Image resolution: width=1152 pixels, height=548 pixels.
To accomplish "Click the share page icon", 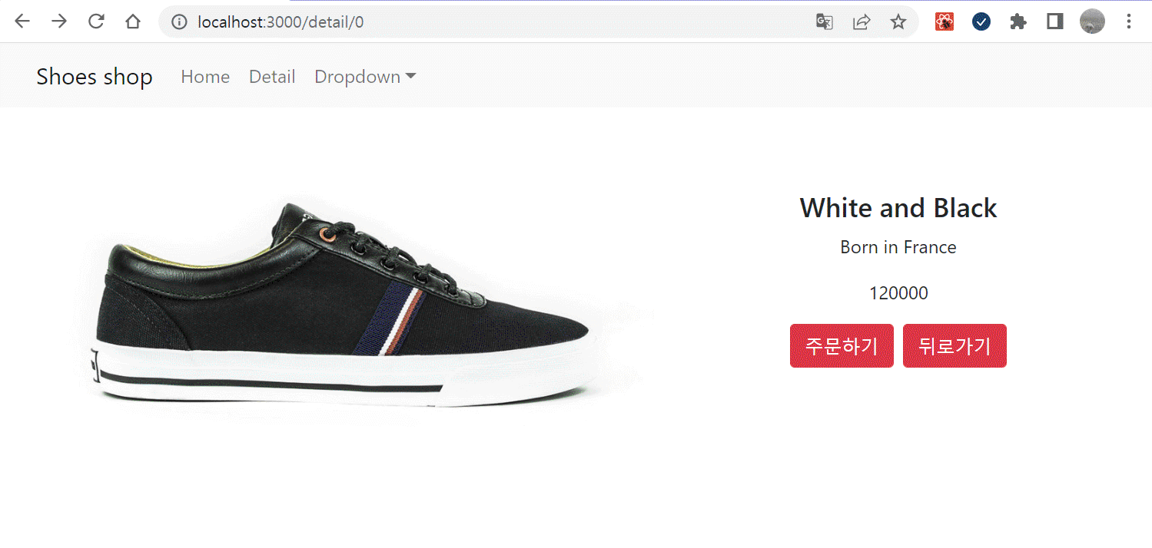I will coord(862,22).
